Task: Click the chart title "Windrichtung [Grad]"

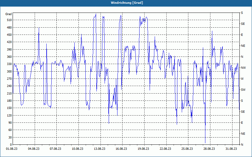Action: 127,3
